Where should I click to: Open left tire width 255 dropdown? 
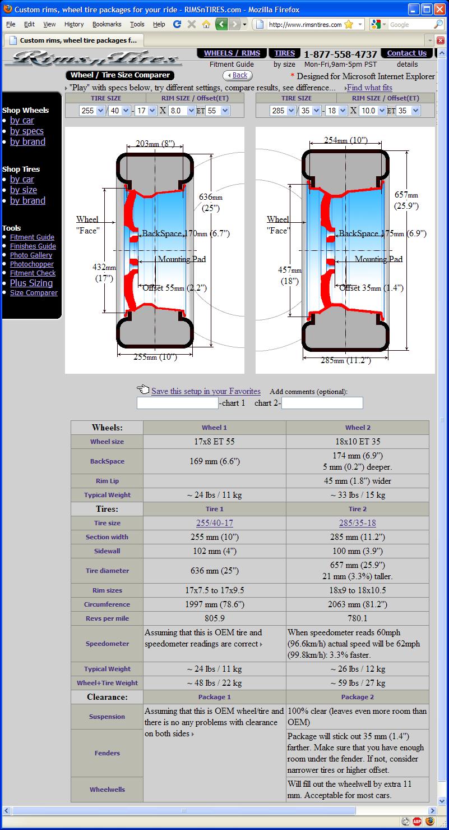[92, 111]
